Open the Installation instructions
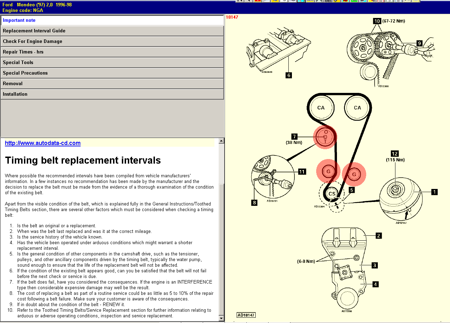 pos(112,94)
